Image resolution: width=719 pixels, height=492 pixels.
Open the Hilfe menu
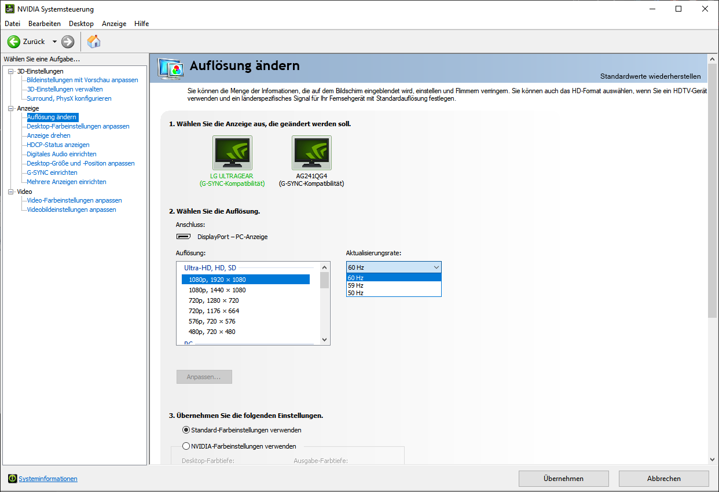[141, 24]
